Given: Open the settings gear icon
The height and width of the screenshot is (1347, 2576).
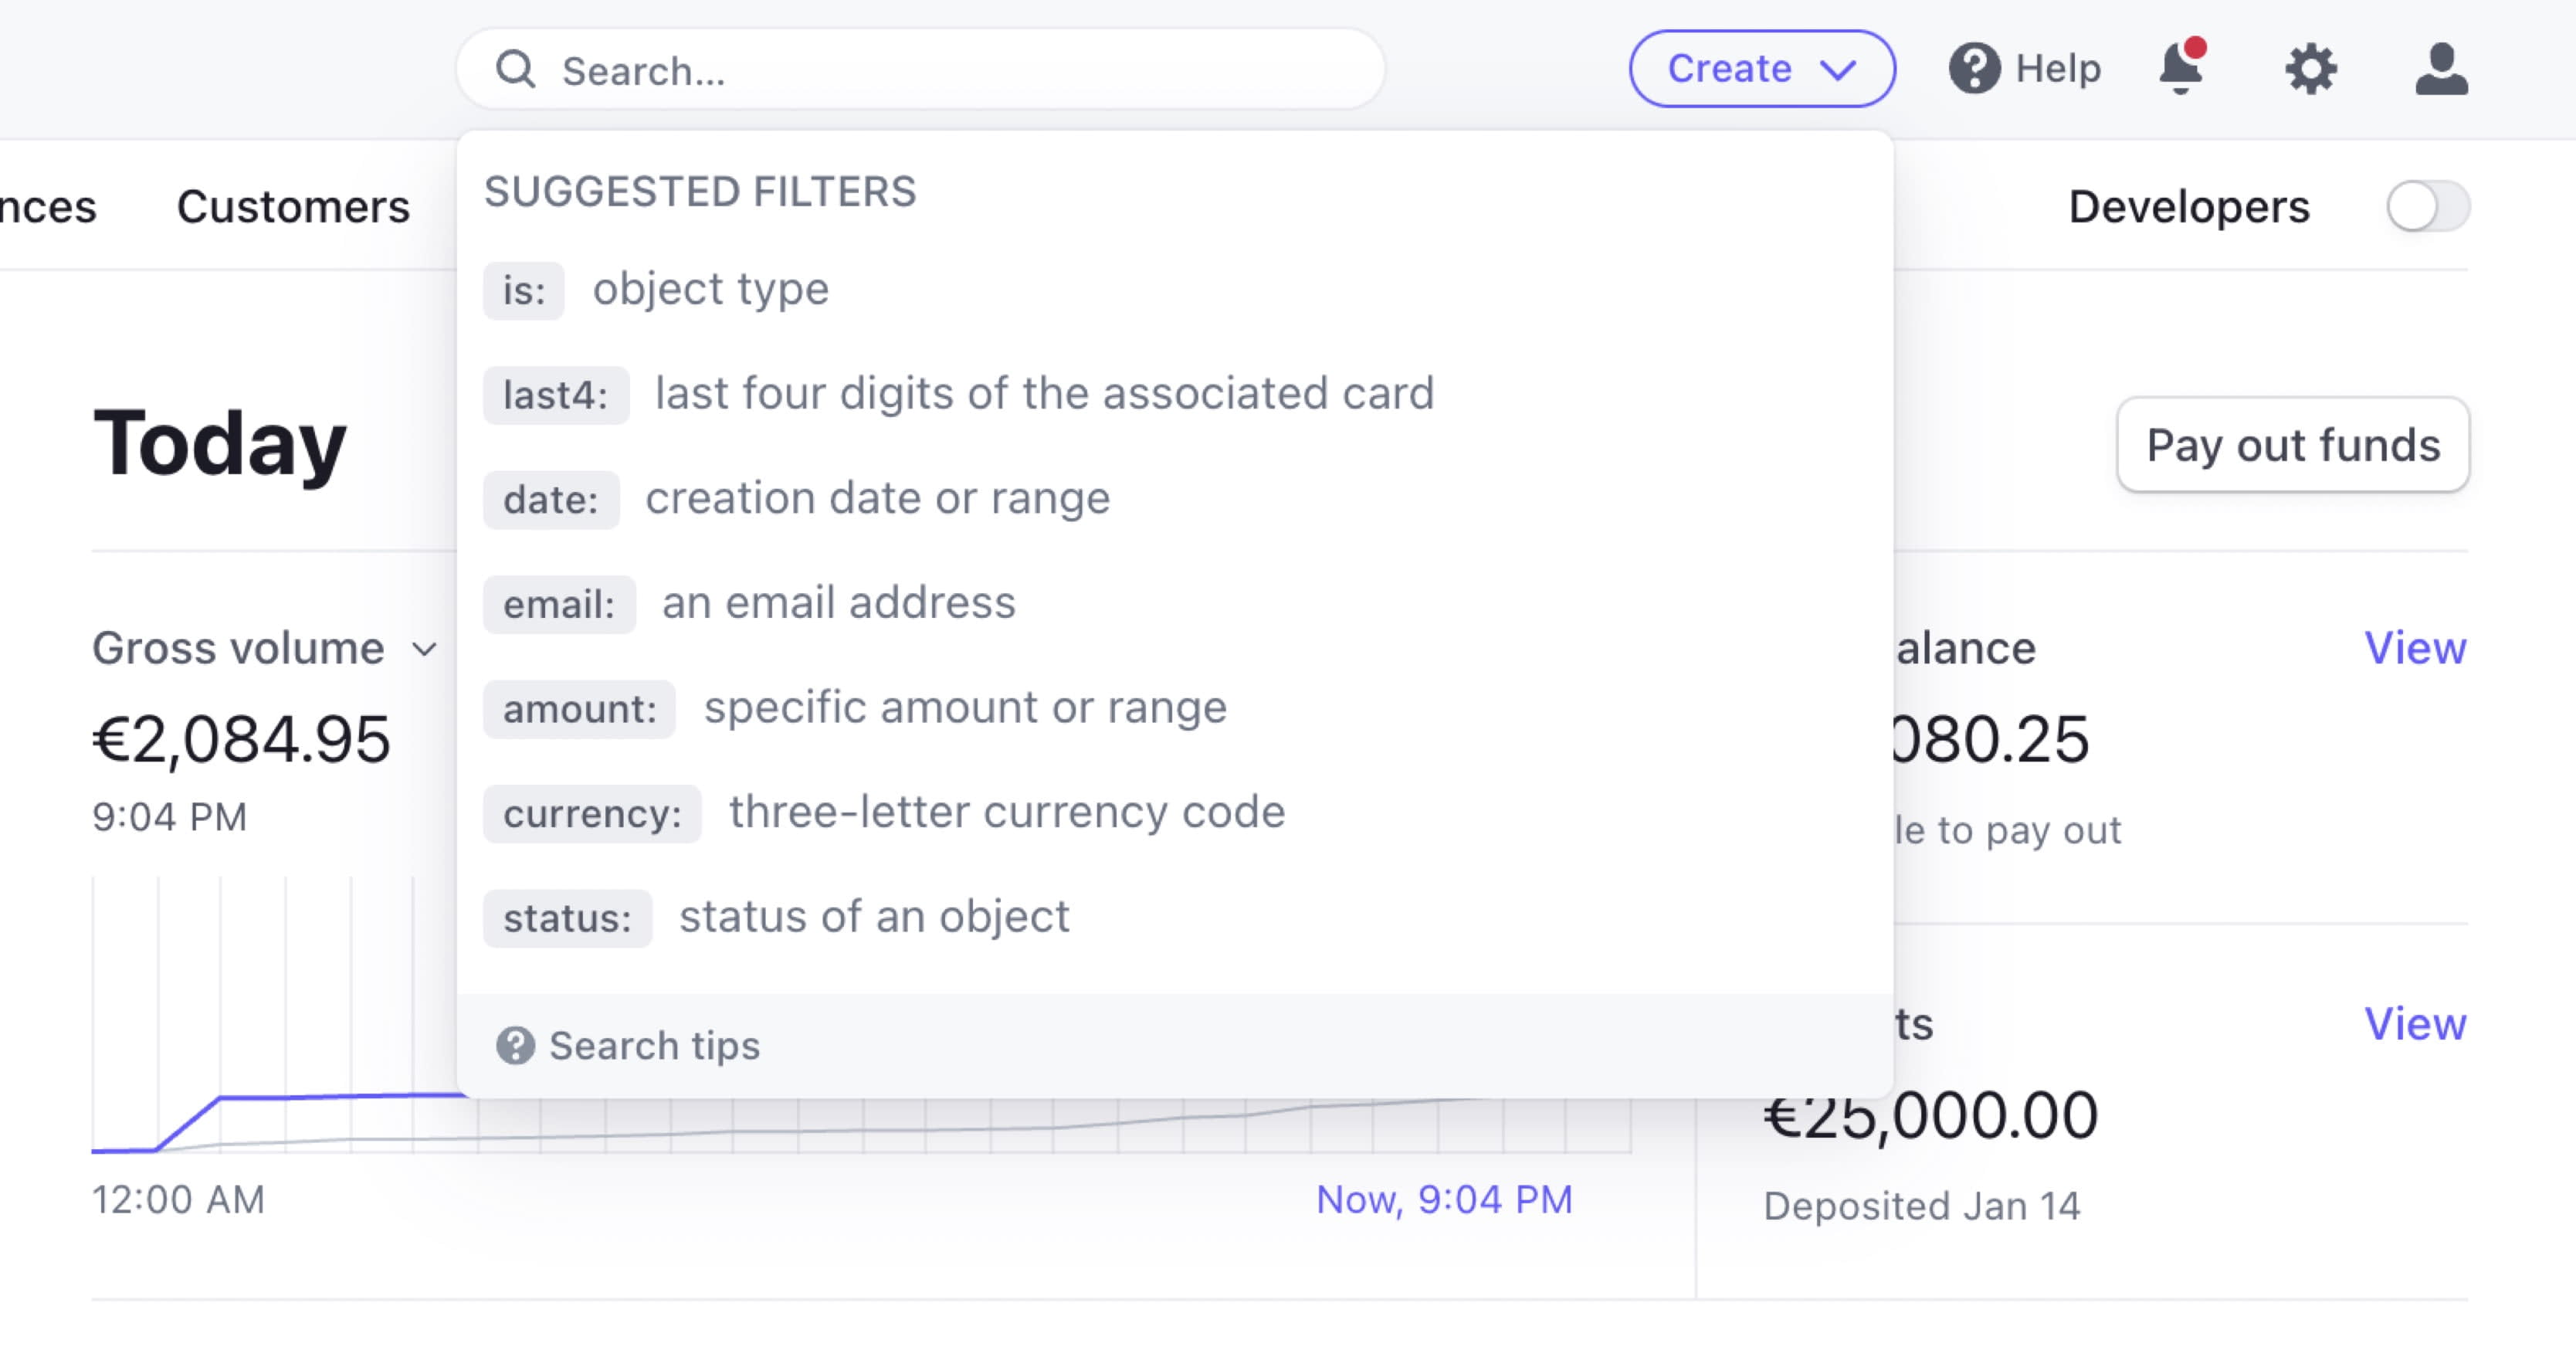Looking at the screenshot, I should pyautogui.click(x=2312, y=68).
